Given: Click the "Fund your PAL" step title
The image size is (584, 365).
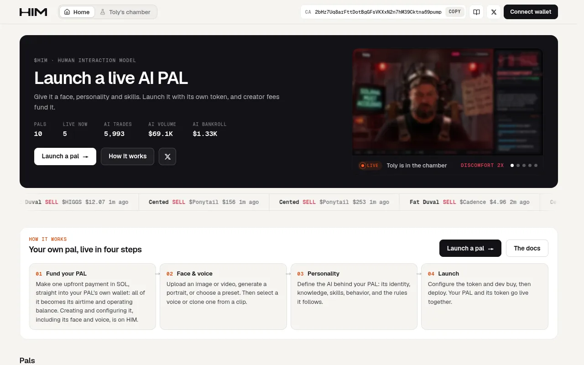Looking at the screenshot, I should [x=66, y=274].
